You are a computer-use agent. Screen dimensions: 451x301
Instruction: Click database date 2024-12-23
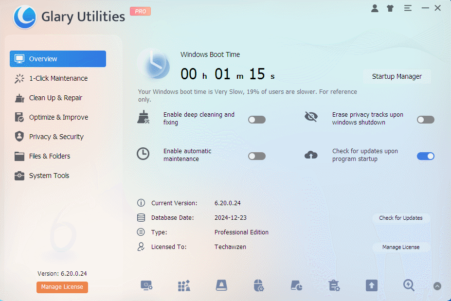pyautogui.click(x=231, y=218)
